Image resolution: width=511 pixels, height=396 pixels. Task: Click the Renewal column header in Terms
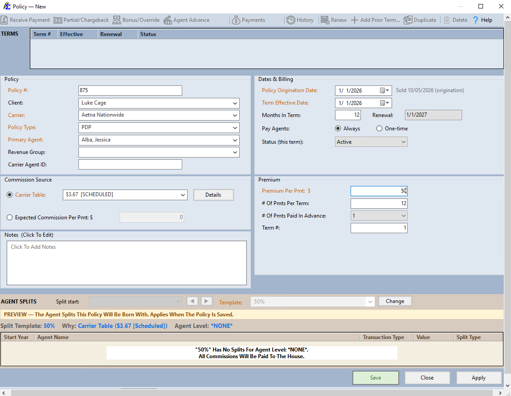tap(118, 34)
